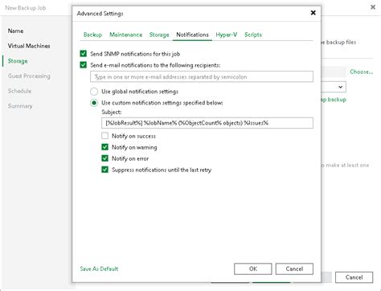Select Use custom notification settings radio
Screen dimensions: 381x291
94,103
